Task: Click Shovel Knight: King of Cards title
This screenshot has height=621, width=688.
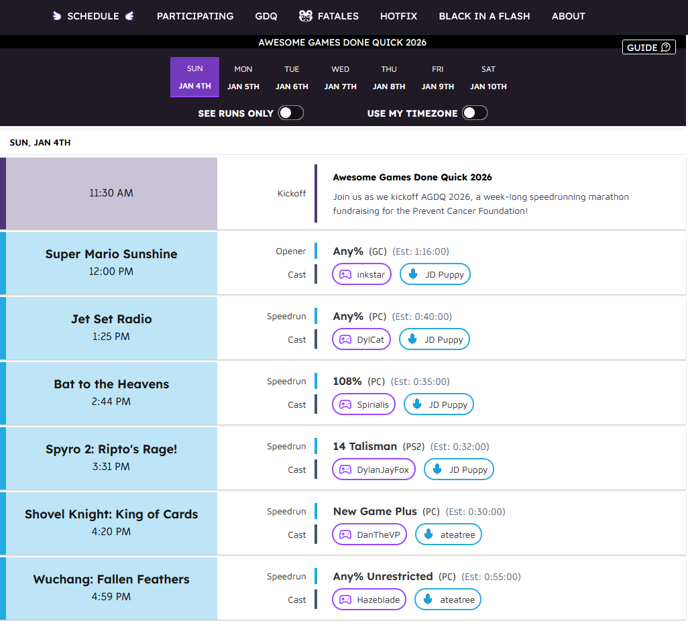Action: pyautogui.click(x=111, y=514)
